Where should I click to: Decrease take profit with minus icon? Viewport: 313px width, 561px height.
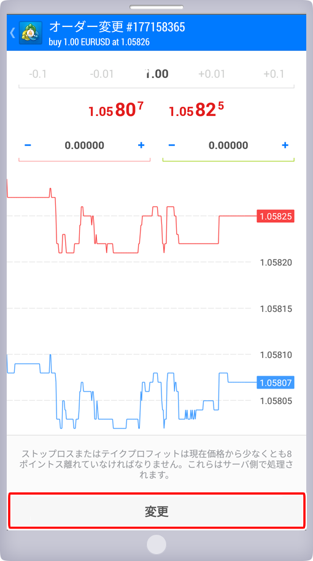pyautogui.click(x=172, y=145)
